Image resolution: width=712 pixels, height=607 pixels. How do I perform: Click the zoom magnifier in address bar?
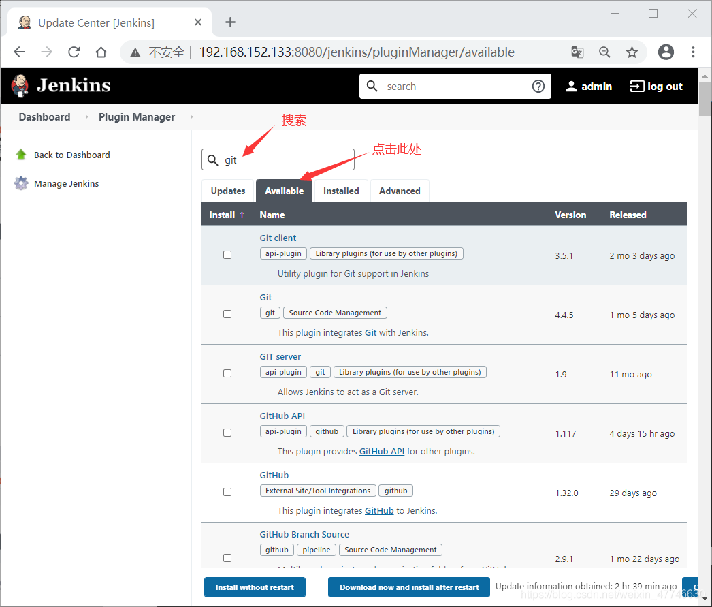604,52
